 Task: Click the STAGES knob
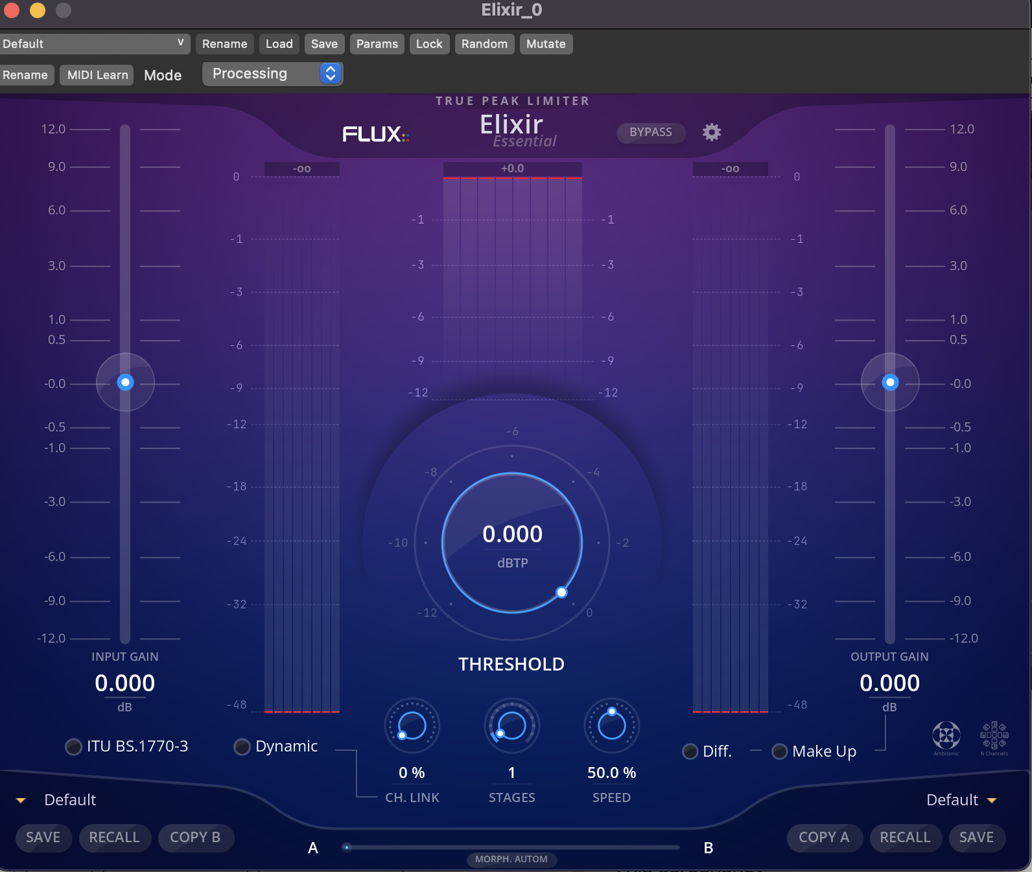[x=512, y=726]
